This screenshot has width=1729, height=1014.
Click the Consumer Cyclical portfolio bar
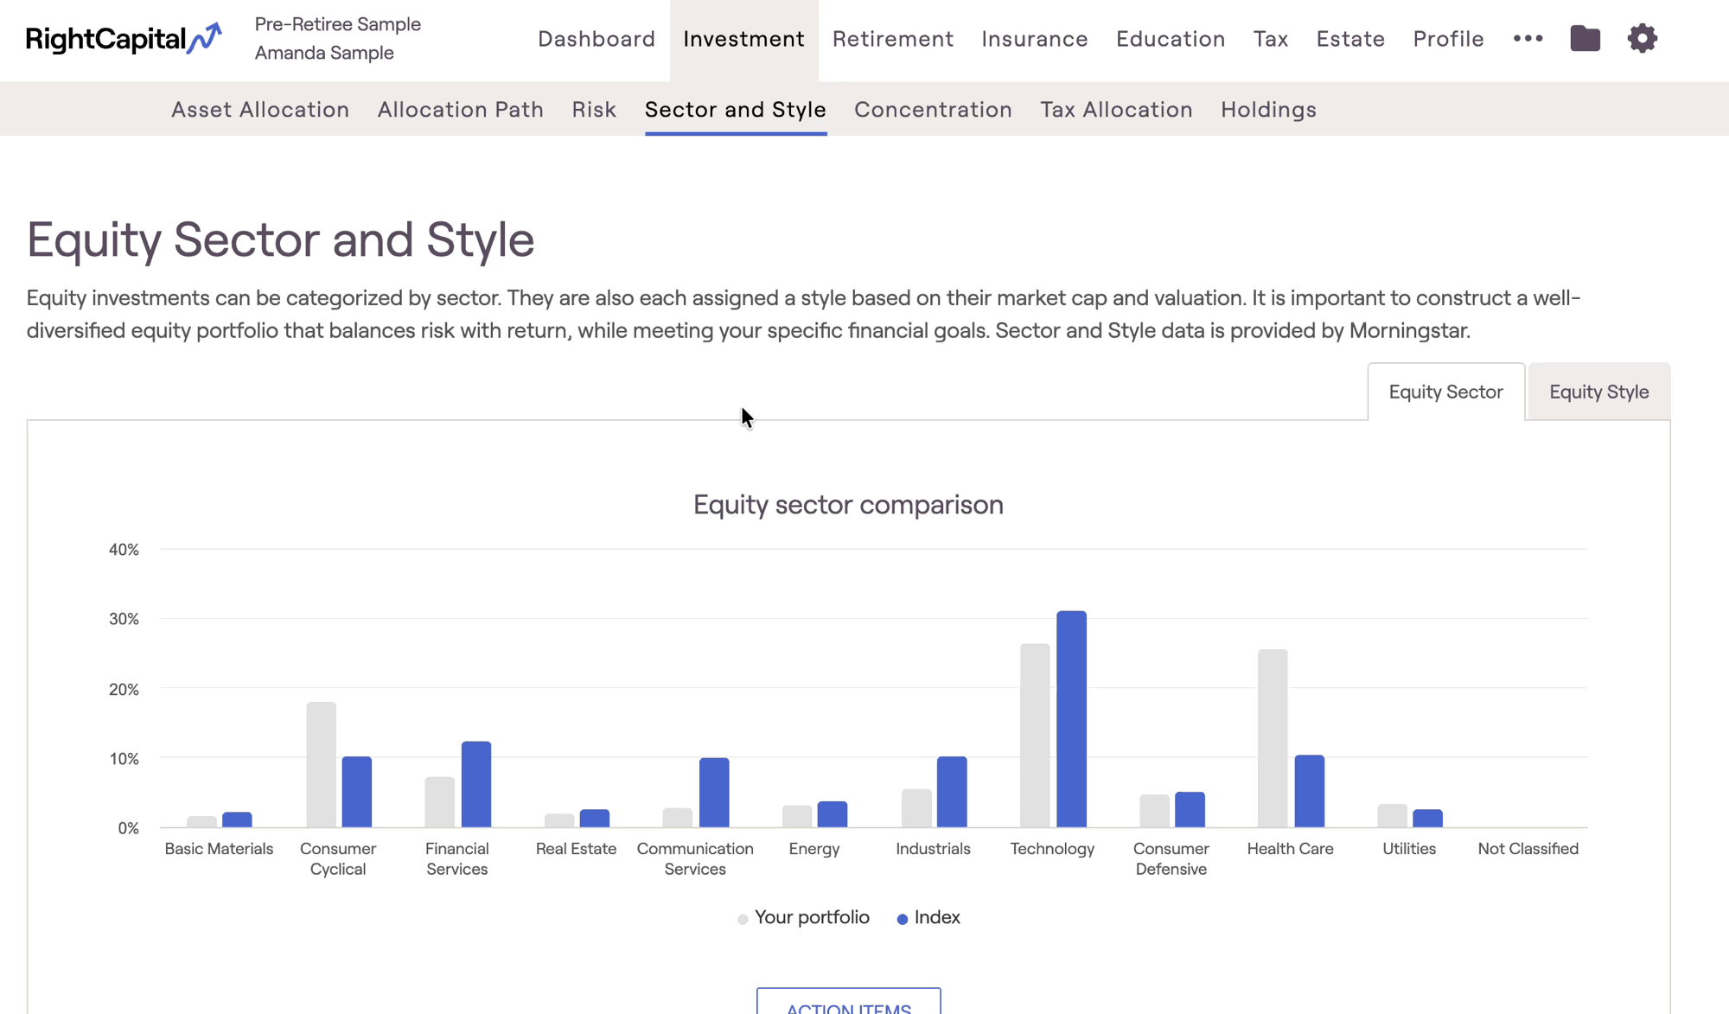tap(321, 764)
